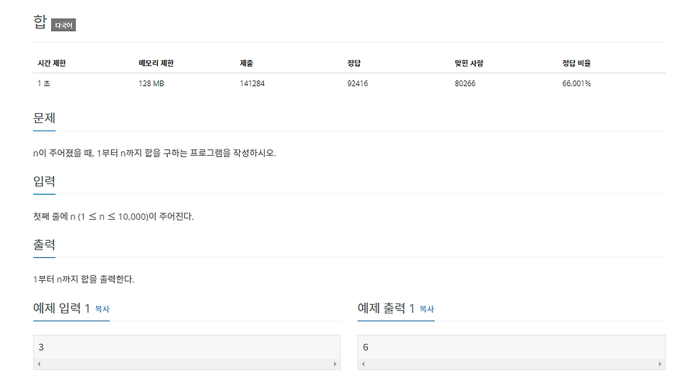Click the problem title 합
This screenshot has height=381, width=683.
point(40,22)
